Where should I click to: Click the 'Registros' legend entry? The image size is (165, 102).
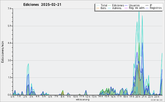156,8
